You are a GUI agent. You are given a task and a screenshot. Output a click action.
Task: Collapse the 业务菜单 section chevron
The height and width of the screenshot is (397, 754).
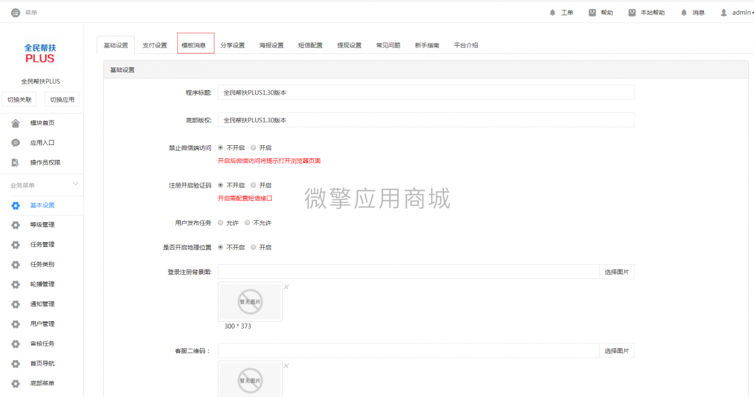[x=75, y=184]
